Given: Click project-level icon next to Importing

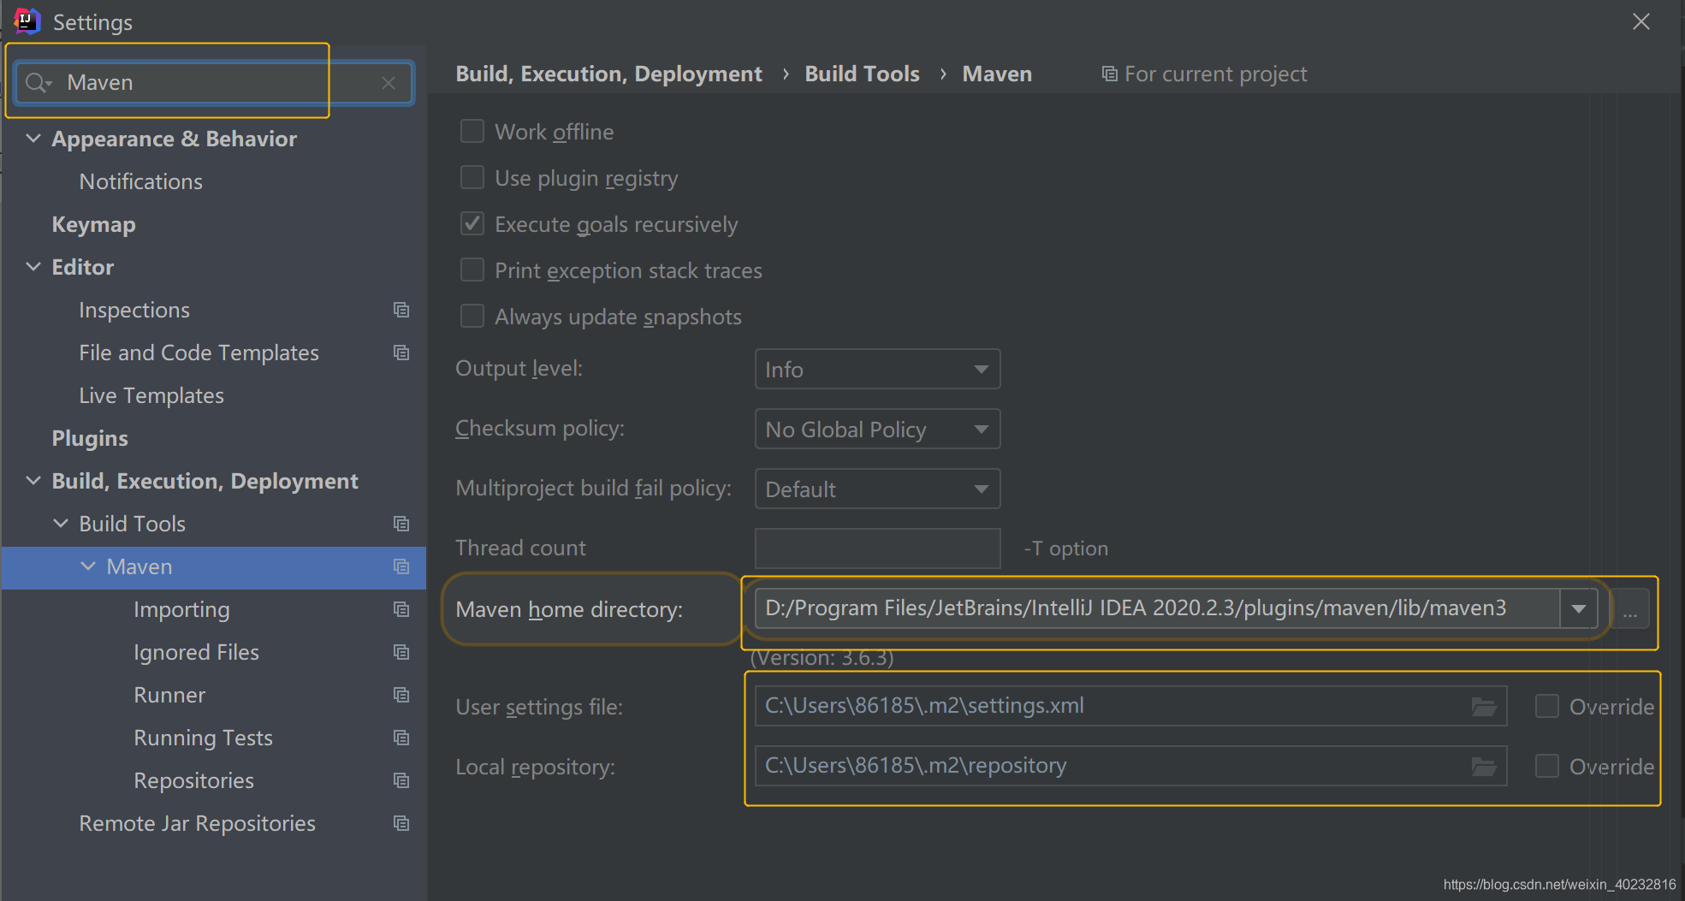Looking at the screenshot, I should (x=401, y=609).
